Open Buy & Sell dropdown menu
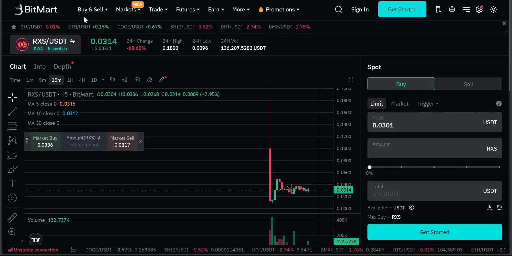The width and height of the screenshot is (512, 256). click(93, 10)
